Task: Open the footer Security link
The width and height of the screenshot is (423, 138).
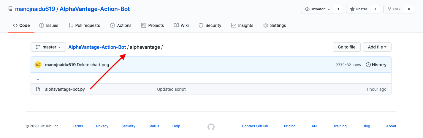Action: tap(128, 126)
